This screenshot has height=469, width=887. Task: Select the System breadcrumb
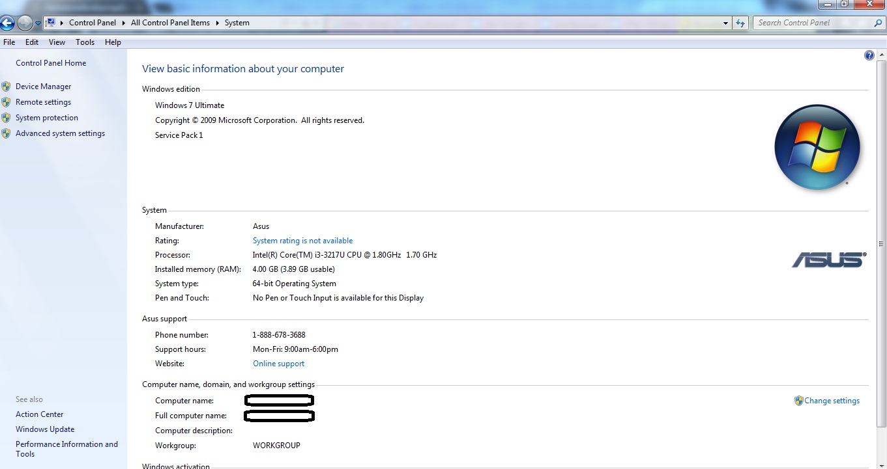[237, 23]
